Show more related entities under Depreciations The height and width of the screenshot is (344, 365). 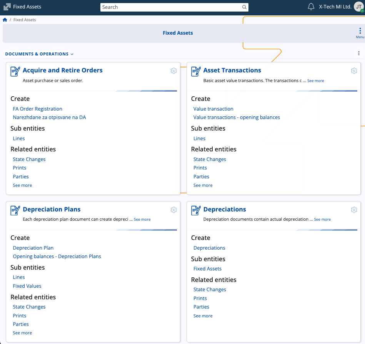coord(203,316)
